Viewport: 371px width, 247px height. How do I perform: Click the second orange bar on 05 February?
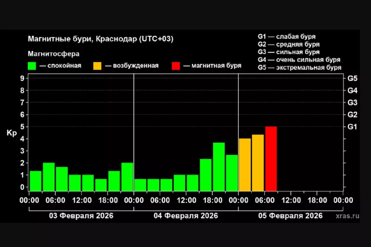point(258,163)
